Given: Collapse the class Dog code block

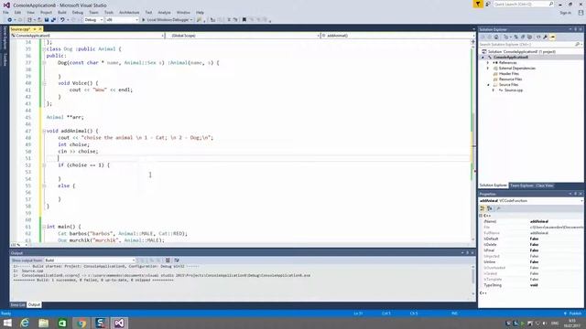Looking at the screenshot, I should pos(44,48).
